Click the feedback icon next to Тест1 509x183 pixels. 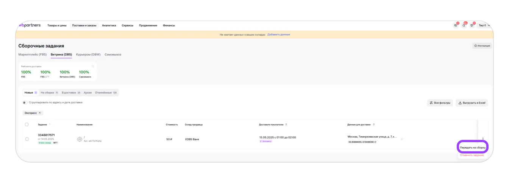[472, 26]
